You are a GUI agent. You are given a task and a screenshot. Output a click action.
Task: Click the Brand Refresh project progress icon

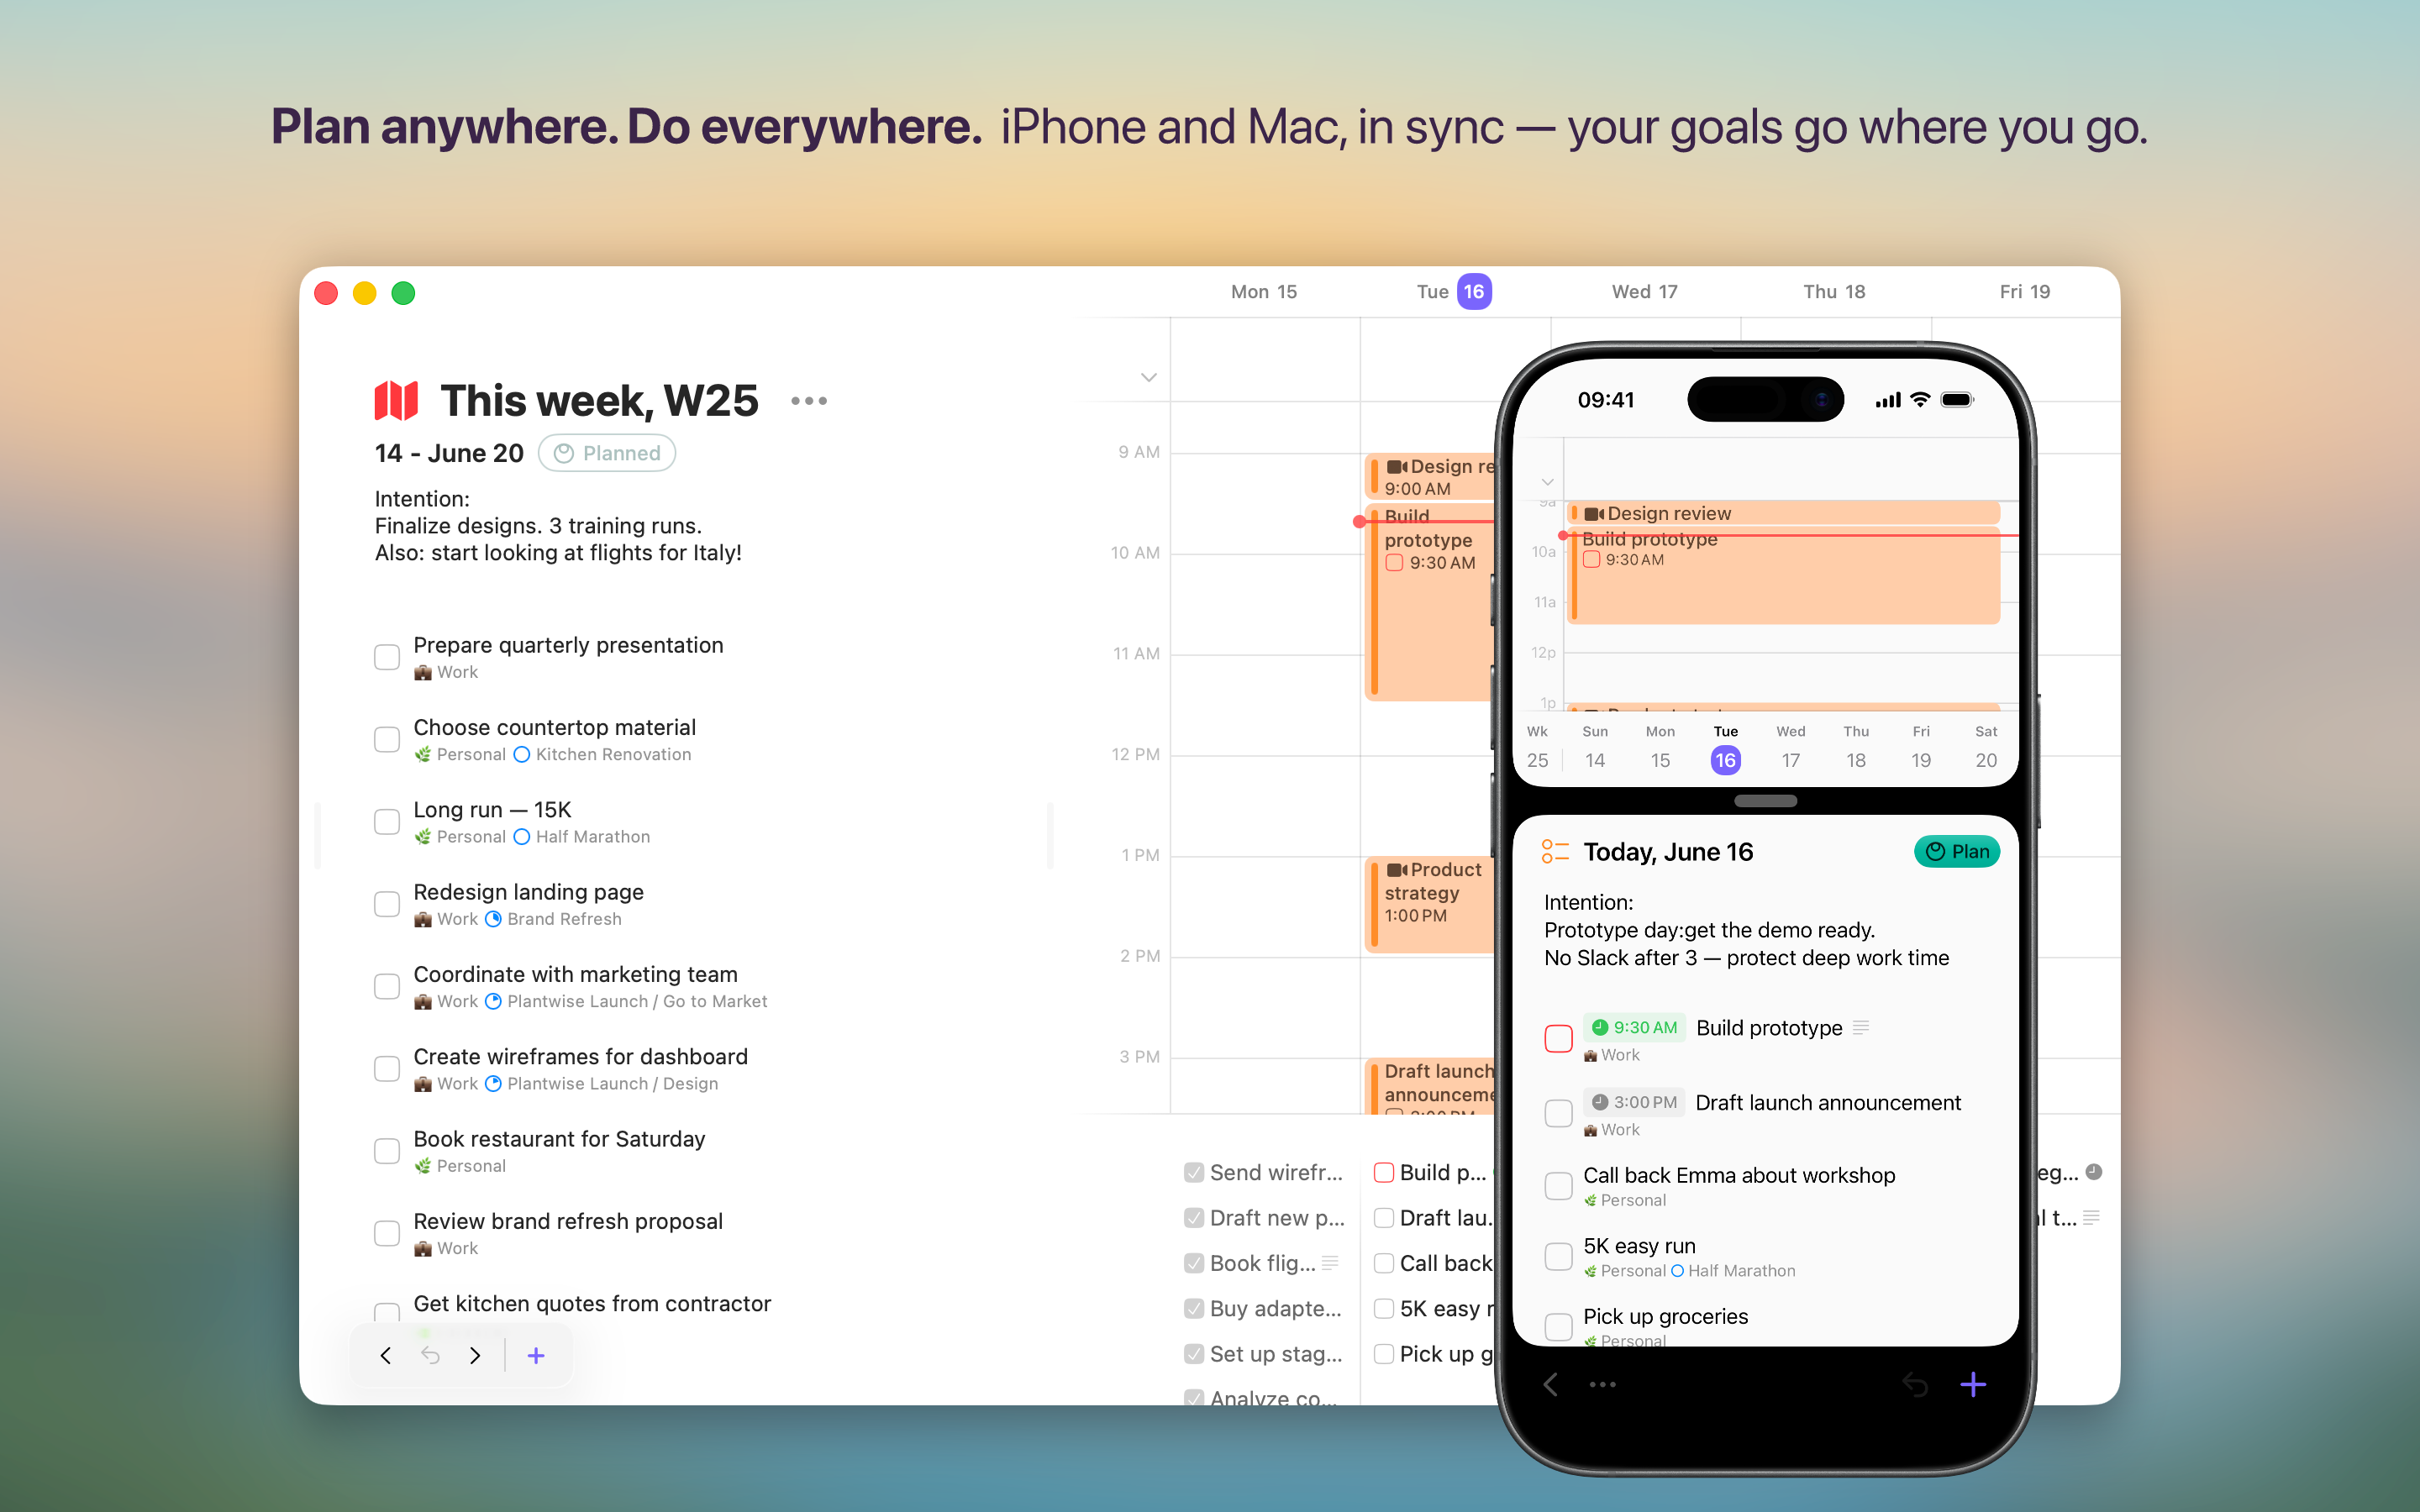tap(493, 918)
